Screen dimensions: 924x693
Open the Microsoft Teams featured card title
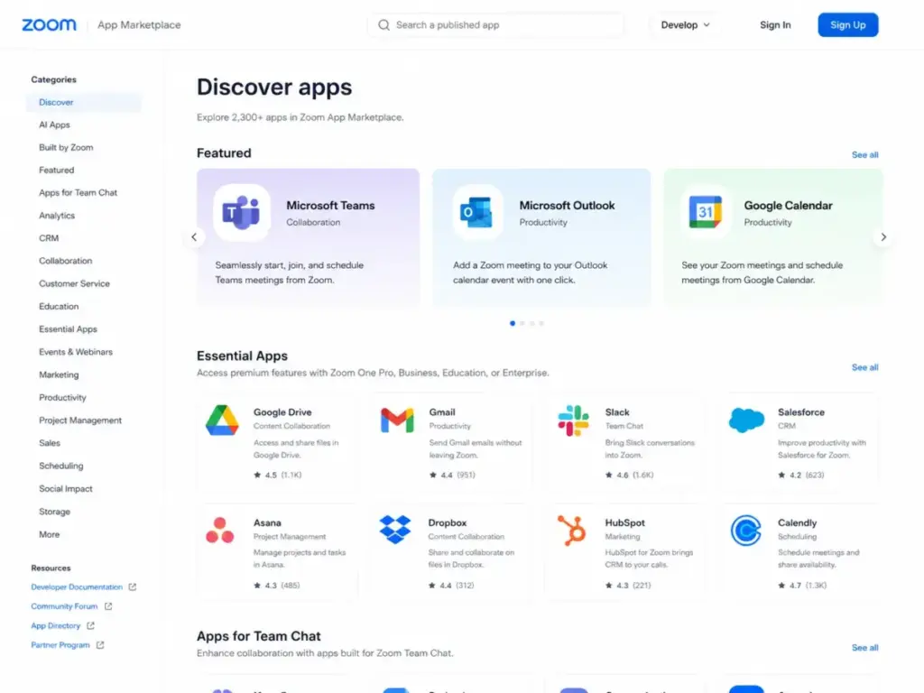(330, 206)
